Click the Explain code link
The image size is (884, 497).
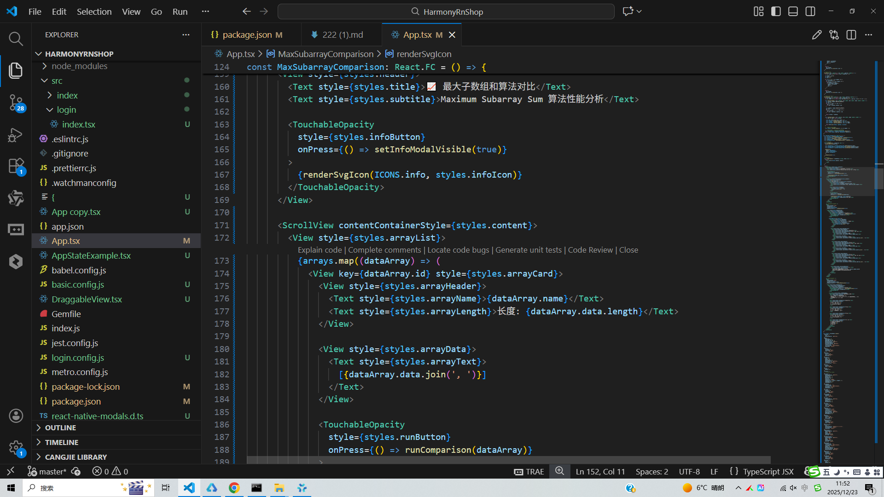[x=320, y=250]
